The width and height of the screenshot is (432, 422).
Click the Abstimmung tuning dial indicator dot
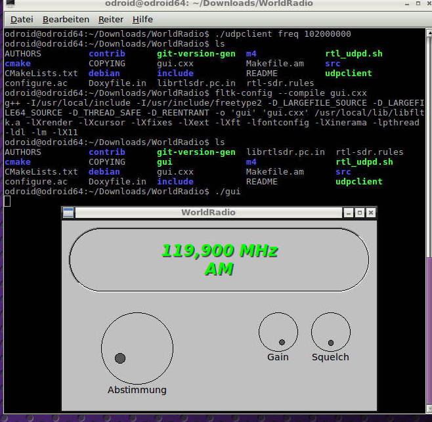point(120,358)
